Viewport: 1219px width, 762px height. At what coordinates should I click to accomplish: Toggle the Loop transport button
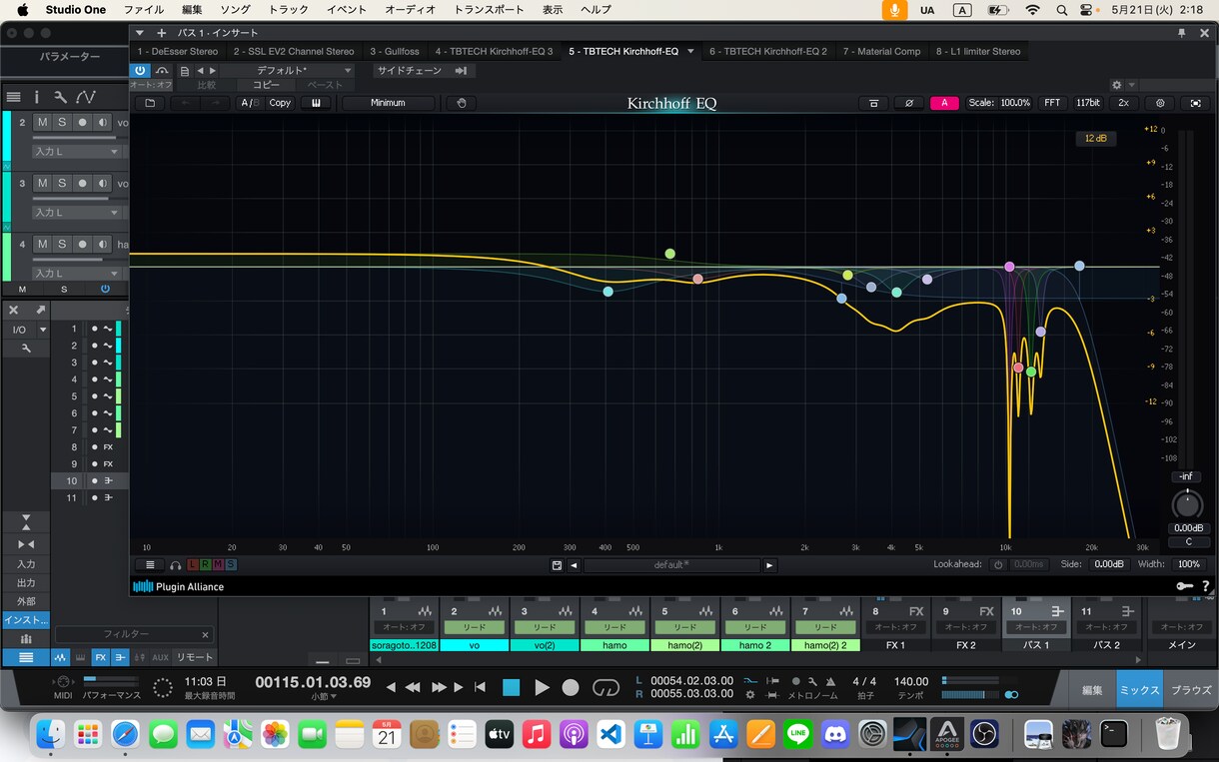(x=606, y=687)
